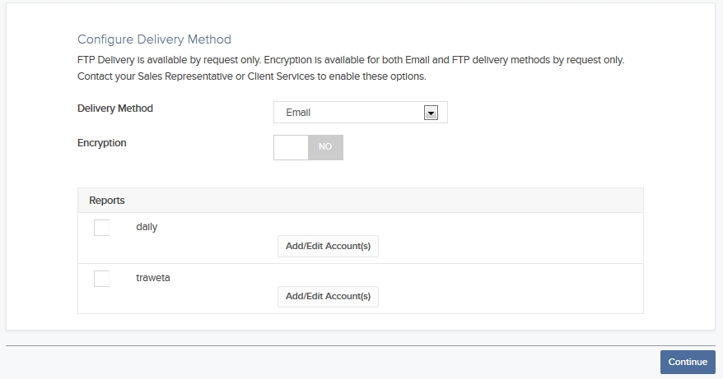Click the Configure Delivery Method heading
723x379 pixels.
pyautogui.click(x=154, y=39)
